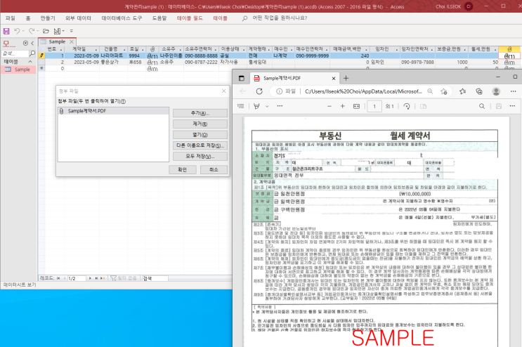Screen dimensions: 522x347
Task: Open 데이터베이스 도구 tab
Action: click(x=122, y=18)
